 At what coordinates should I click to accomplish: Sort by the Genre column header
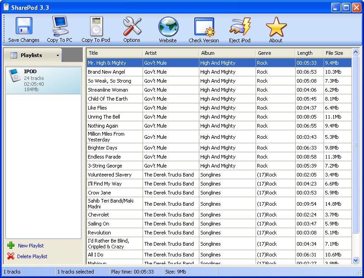coord(275,53)
